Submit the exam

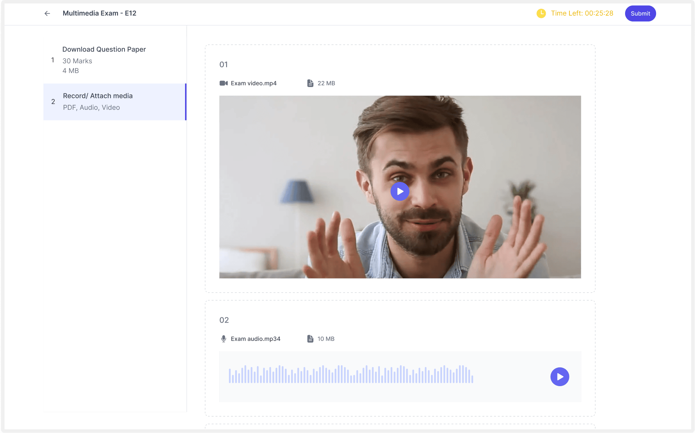point(640,14)
